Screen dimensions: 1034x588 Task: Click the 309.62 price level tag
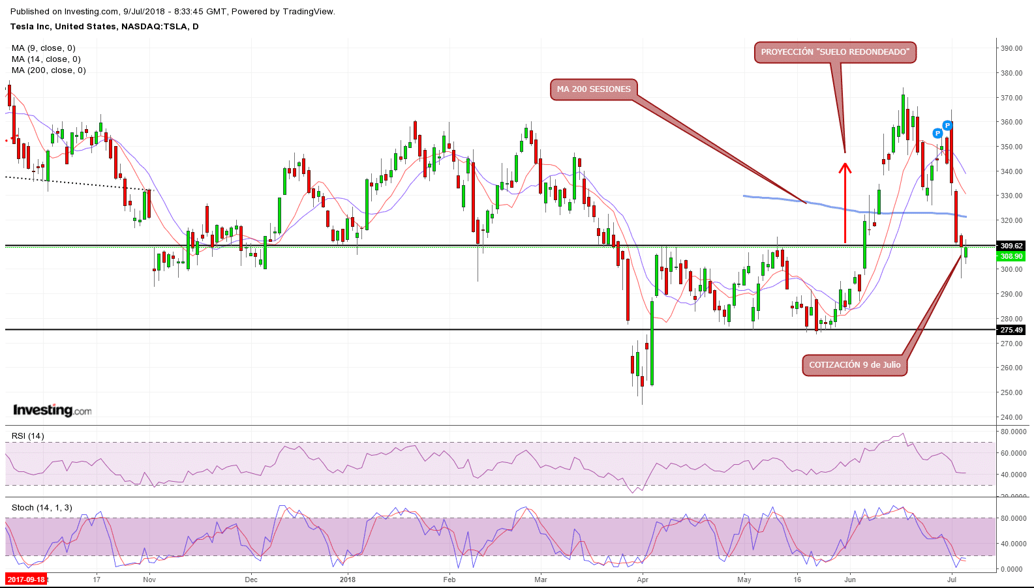tap(1011, 246)
